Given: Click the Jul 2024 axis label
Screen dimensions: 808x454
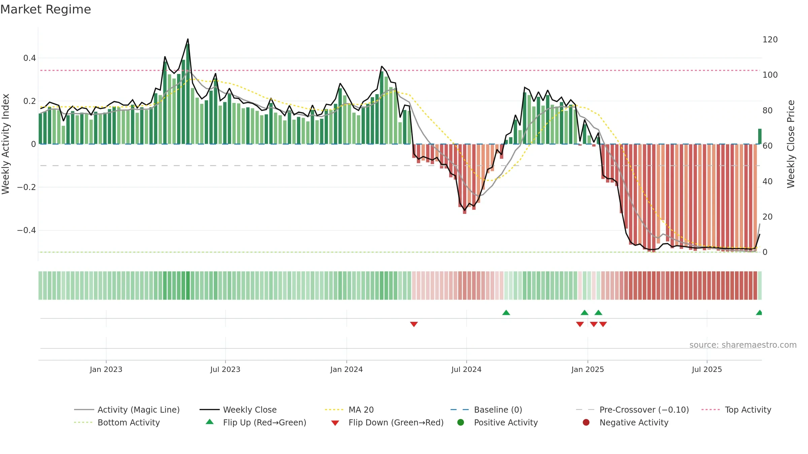Looking at the screenshot, I should coord(466,369).
